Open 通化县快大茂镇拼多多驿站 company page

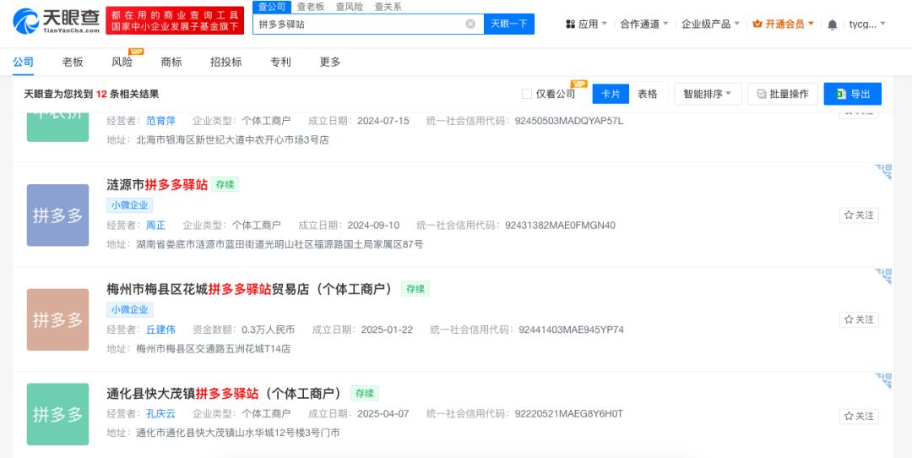(225, 394)
